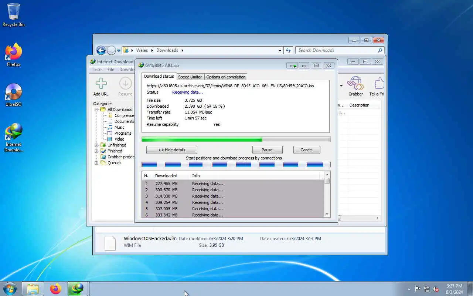Select the UltraISO desktop shortcut

[14, 95]
